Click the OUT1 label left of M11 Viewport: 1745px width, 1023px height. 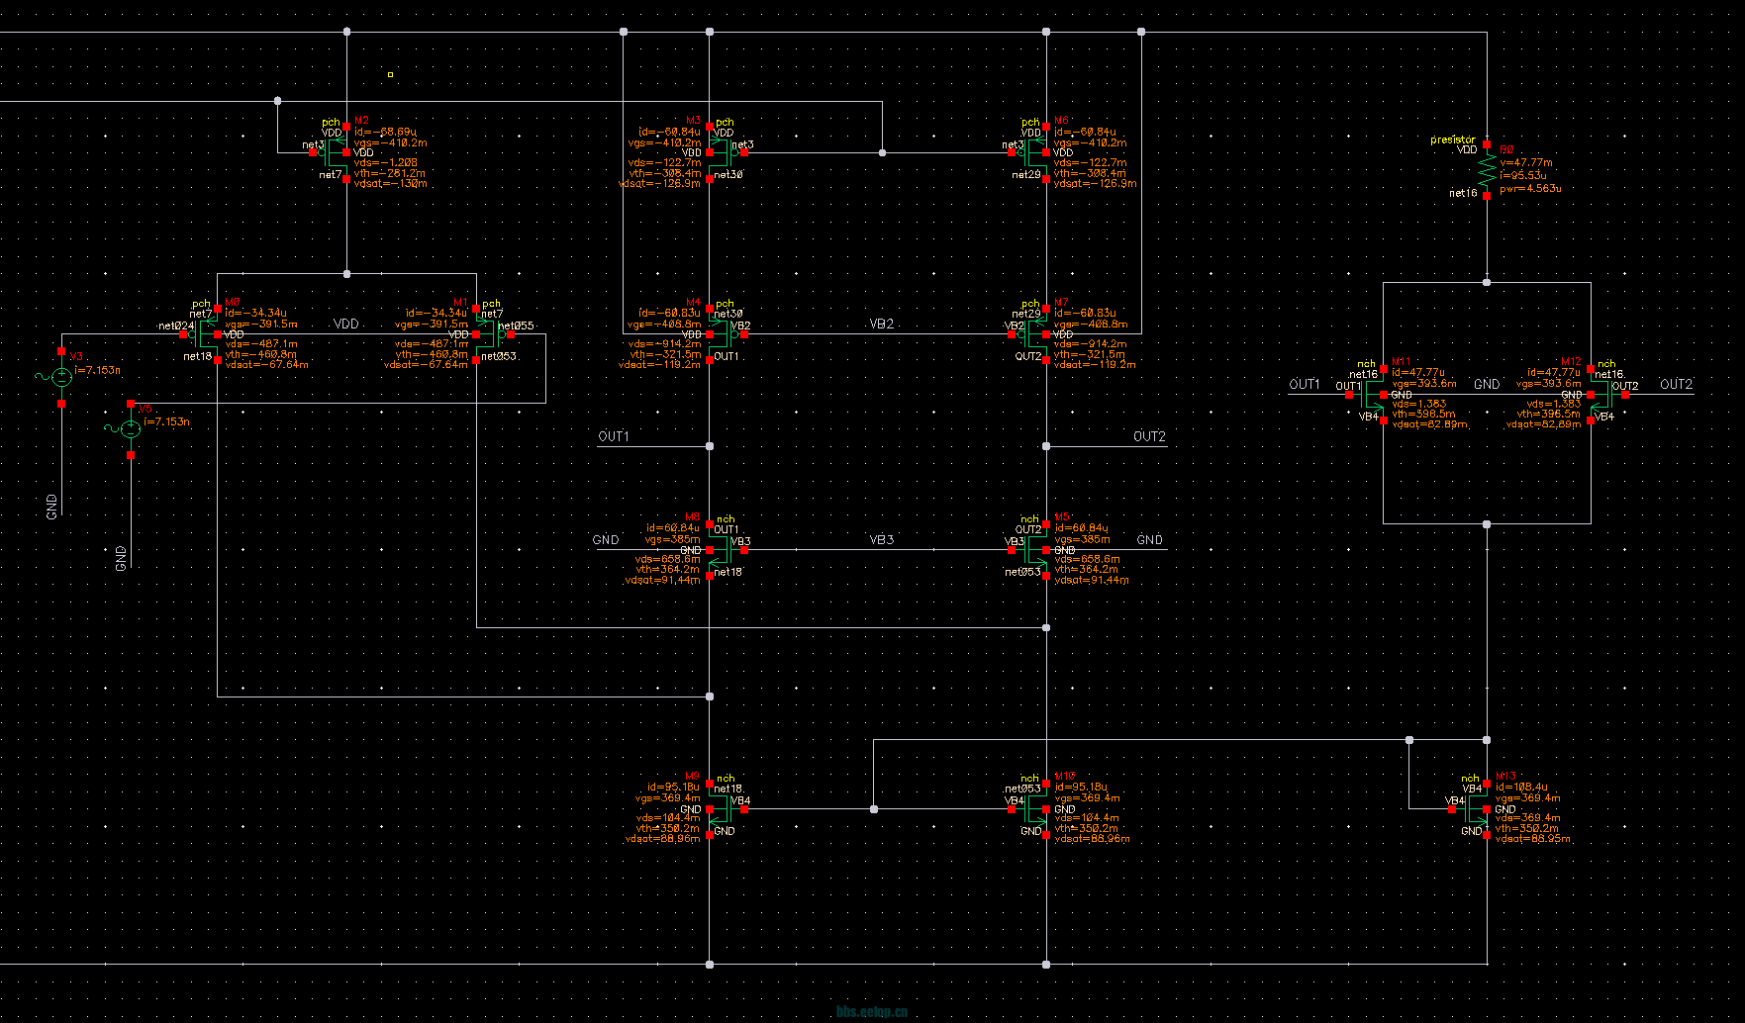[1305, 384]
